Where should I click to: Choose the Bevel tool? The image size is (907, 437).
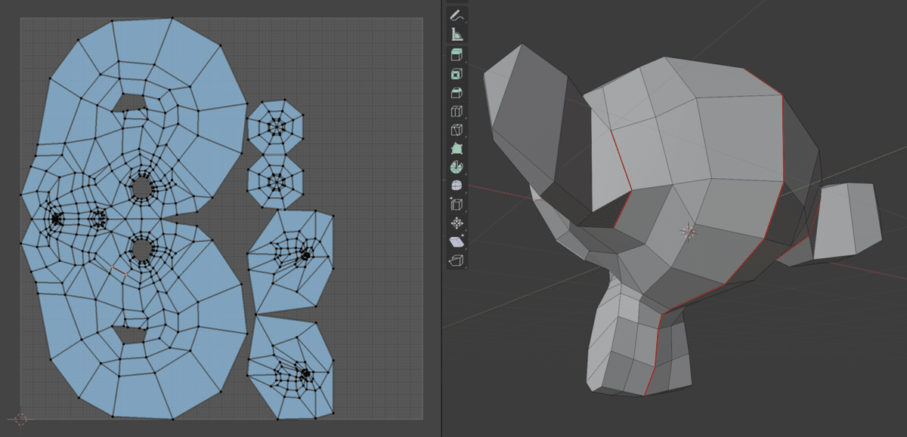(x=457, y=93)
